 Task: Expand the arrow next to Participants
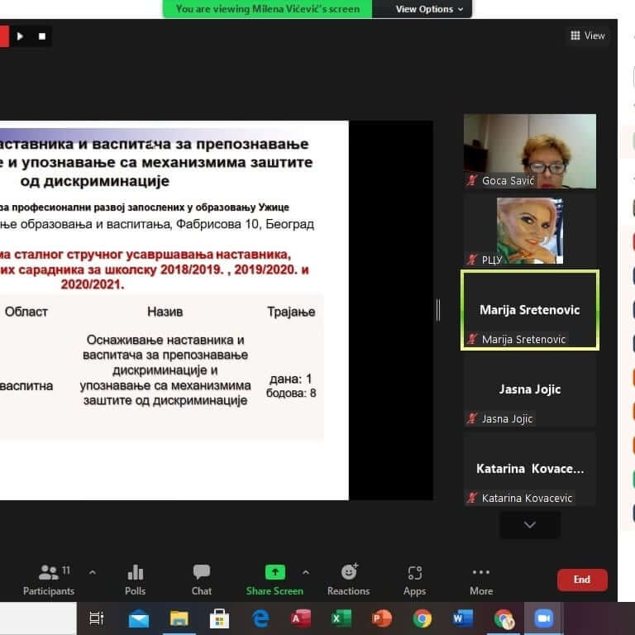pos(93,572)
